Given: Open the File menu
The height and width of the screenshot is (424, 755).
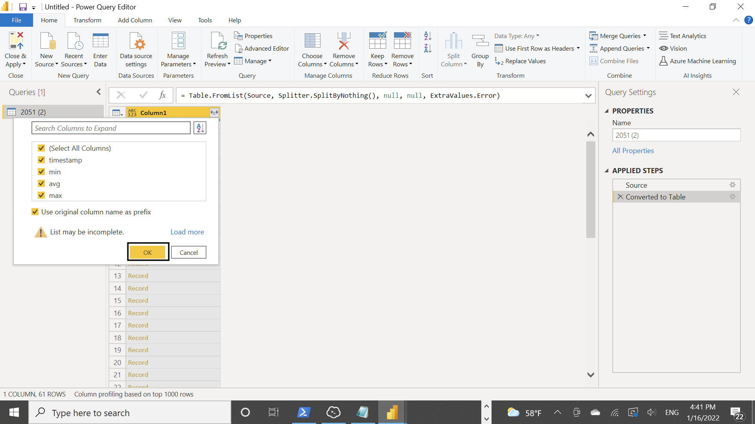Looking at the screenshot, I should pyautogui.click(x=17, y=20).
